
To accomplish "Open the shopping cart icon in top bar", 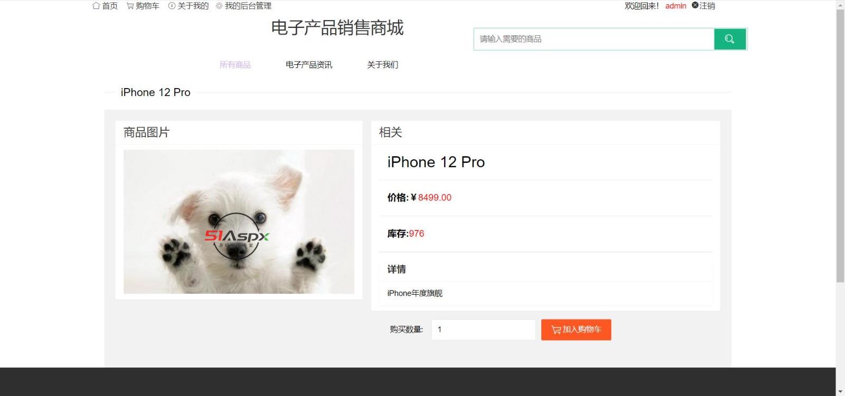I will [130, 6].
